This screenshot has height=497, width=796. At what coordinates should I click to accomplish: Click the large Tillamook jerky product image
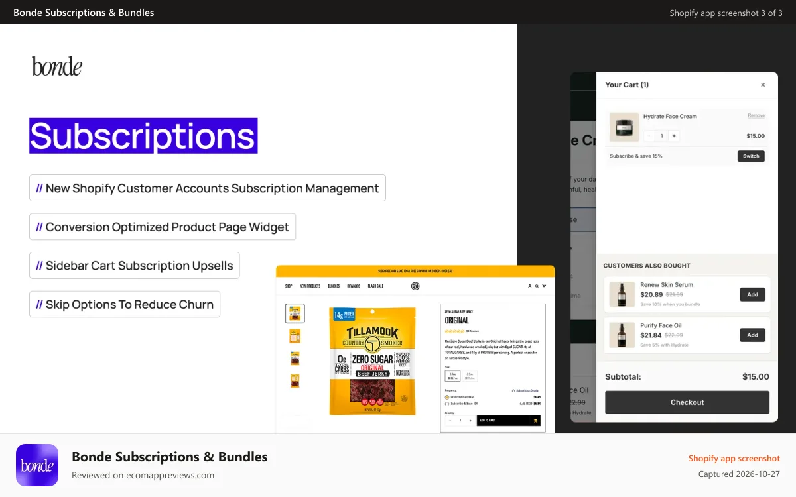pyautogui.click(x=372, y=361)
